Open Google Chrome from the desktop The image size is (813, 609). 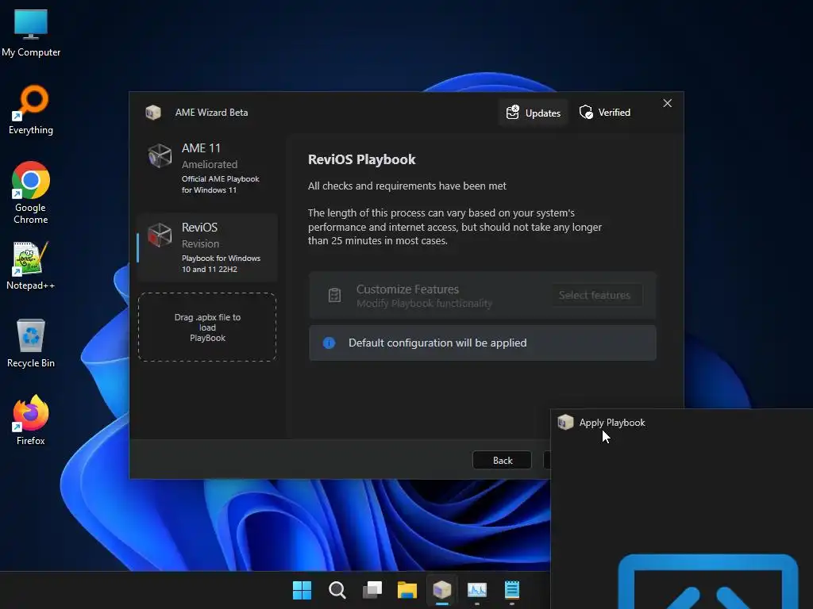tap(31, 193)
